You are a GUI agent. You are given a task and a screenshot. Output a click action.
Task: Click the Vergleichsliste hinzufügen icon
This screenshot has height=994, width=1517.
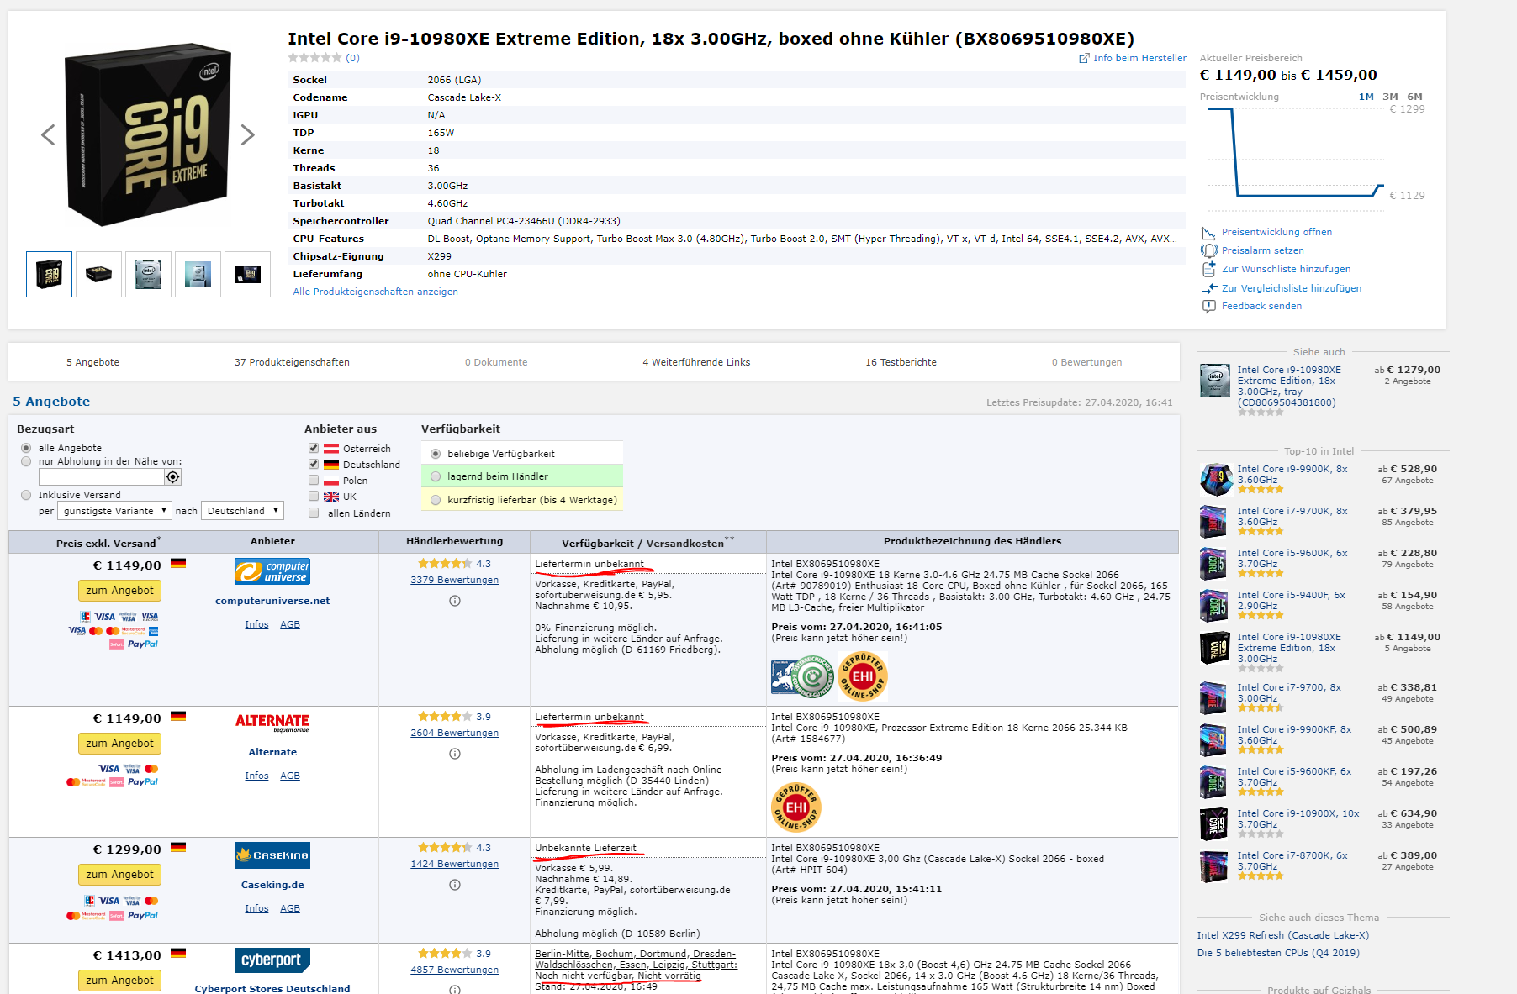click(1208, 288)
